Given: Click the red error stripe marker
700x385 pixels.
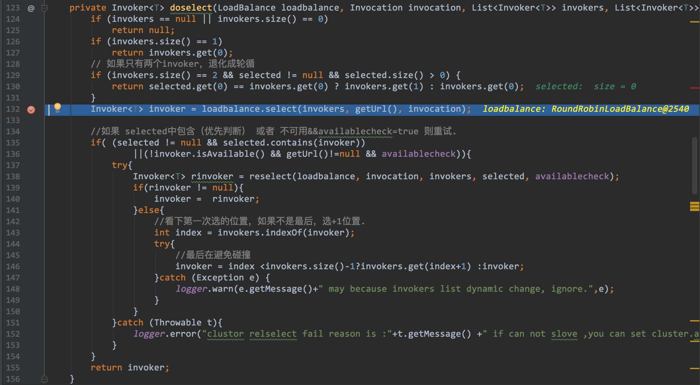Looking at the screenshot, I should [x=694, y=88].
